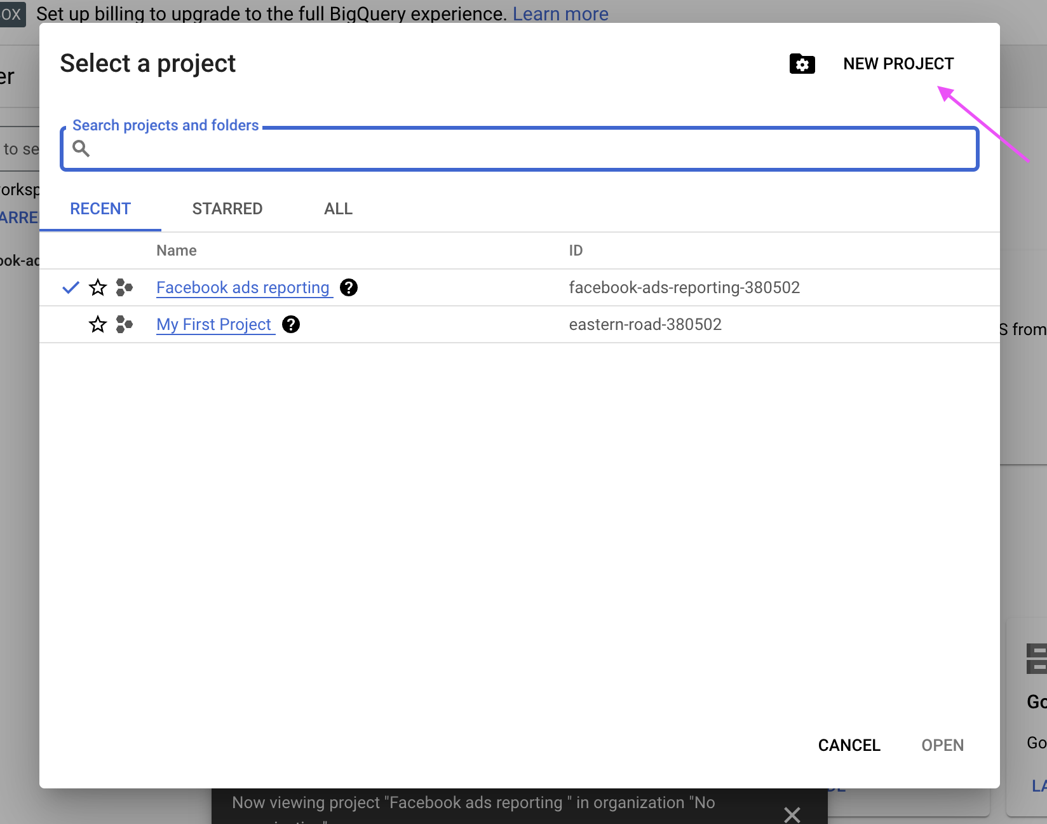The image size is (1047, 824).
Task: Star the My First Project row
Action: tap(98, 324)
